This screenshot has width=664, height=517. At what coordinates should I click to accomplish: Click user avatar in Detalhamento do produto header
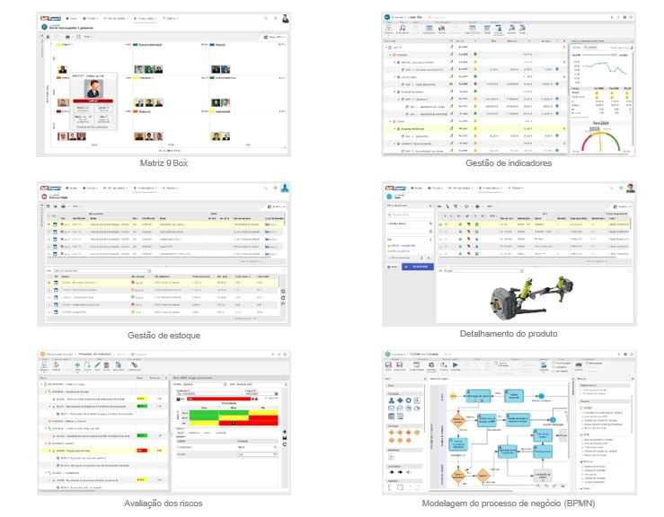tap(630, 188)
